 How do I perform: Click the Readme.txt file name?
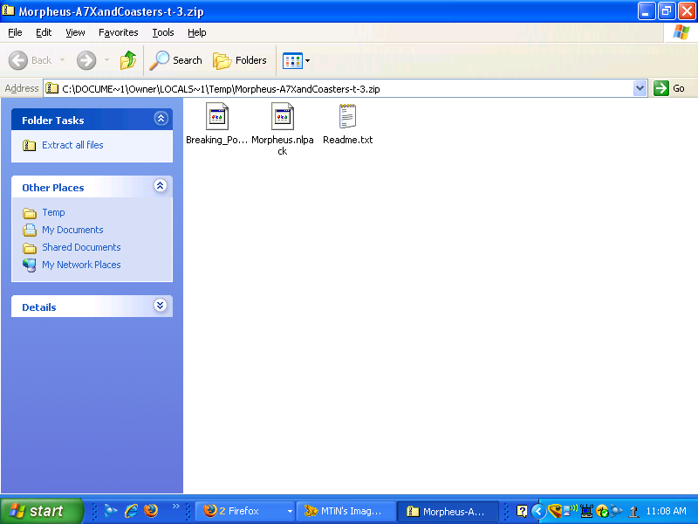click(347, 140)
